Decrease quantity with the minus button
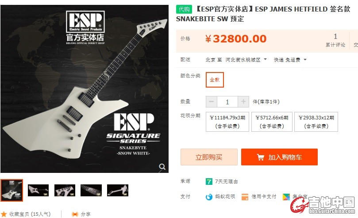The width and height of the screenshot is (358, 218). (x=212, y=102)
